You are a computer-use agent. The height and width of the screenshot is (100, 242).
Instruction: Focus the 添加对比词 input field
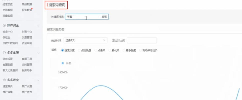(x=142, y=40)
